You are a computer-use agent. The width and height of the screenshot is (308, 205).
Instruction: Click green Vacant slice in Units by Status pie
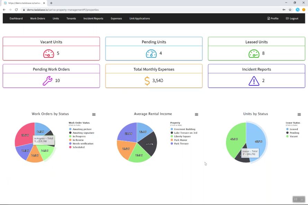pyautogui.click(x=234, y=138)
